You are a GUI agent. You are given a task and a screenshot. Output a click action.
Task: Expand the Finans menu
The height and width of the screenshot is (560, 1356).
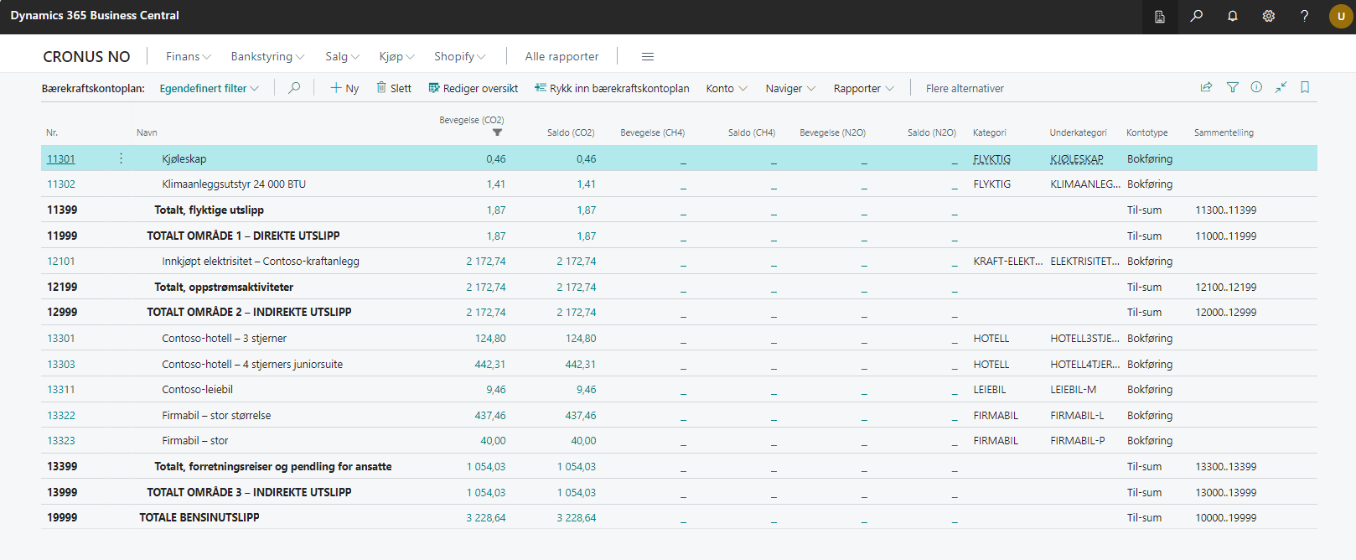(188, 56)
